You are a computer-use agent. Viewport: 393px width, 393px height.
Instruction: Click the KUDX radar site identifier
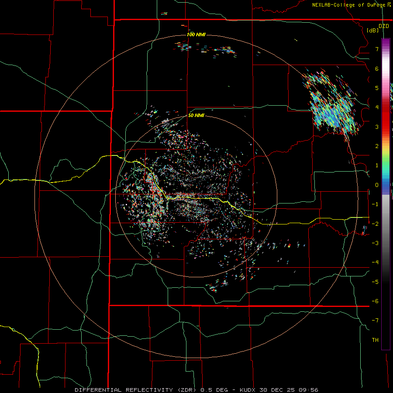[x=248, y=390]
